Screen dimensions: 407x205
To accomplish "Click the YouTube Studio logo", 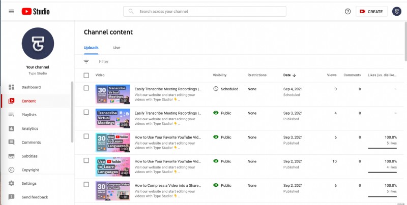I will coord(36,11).
